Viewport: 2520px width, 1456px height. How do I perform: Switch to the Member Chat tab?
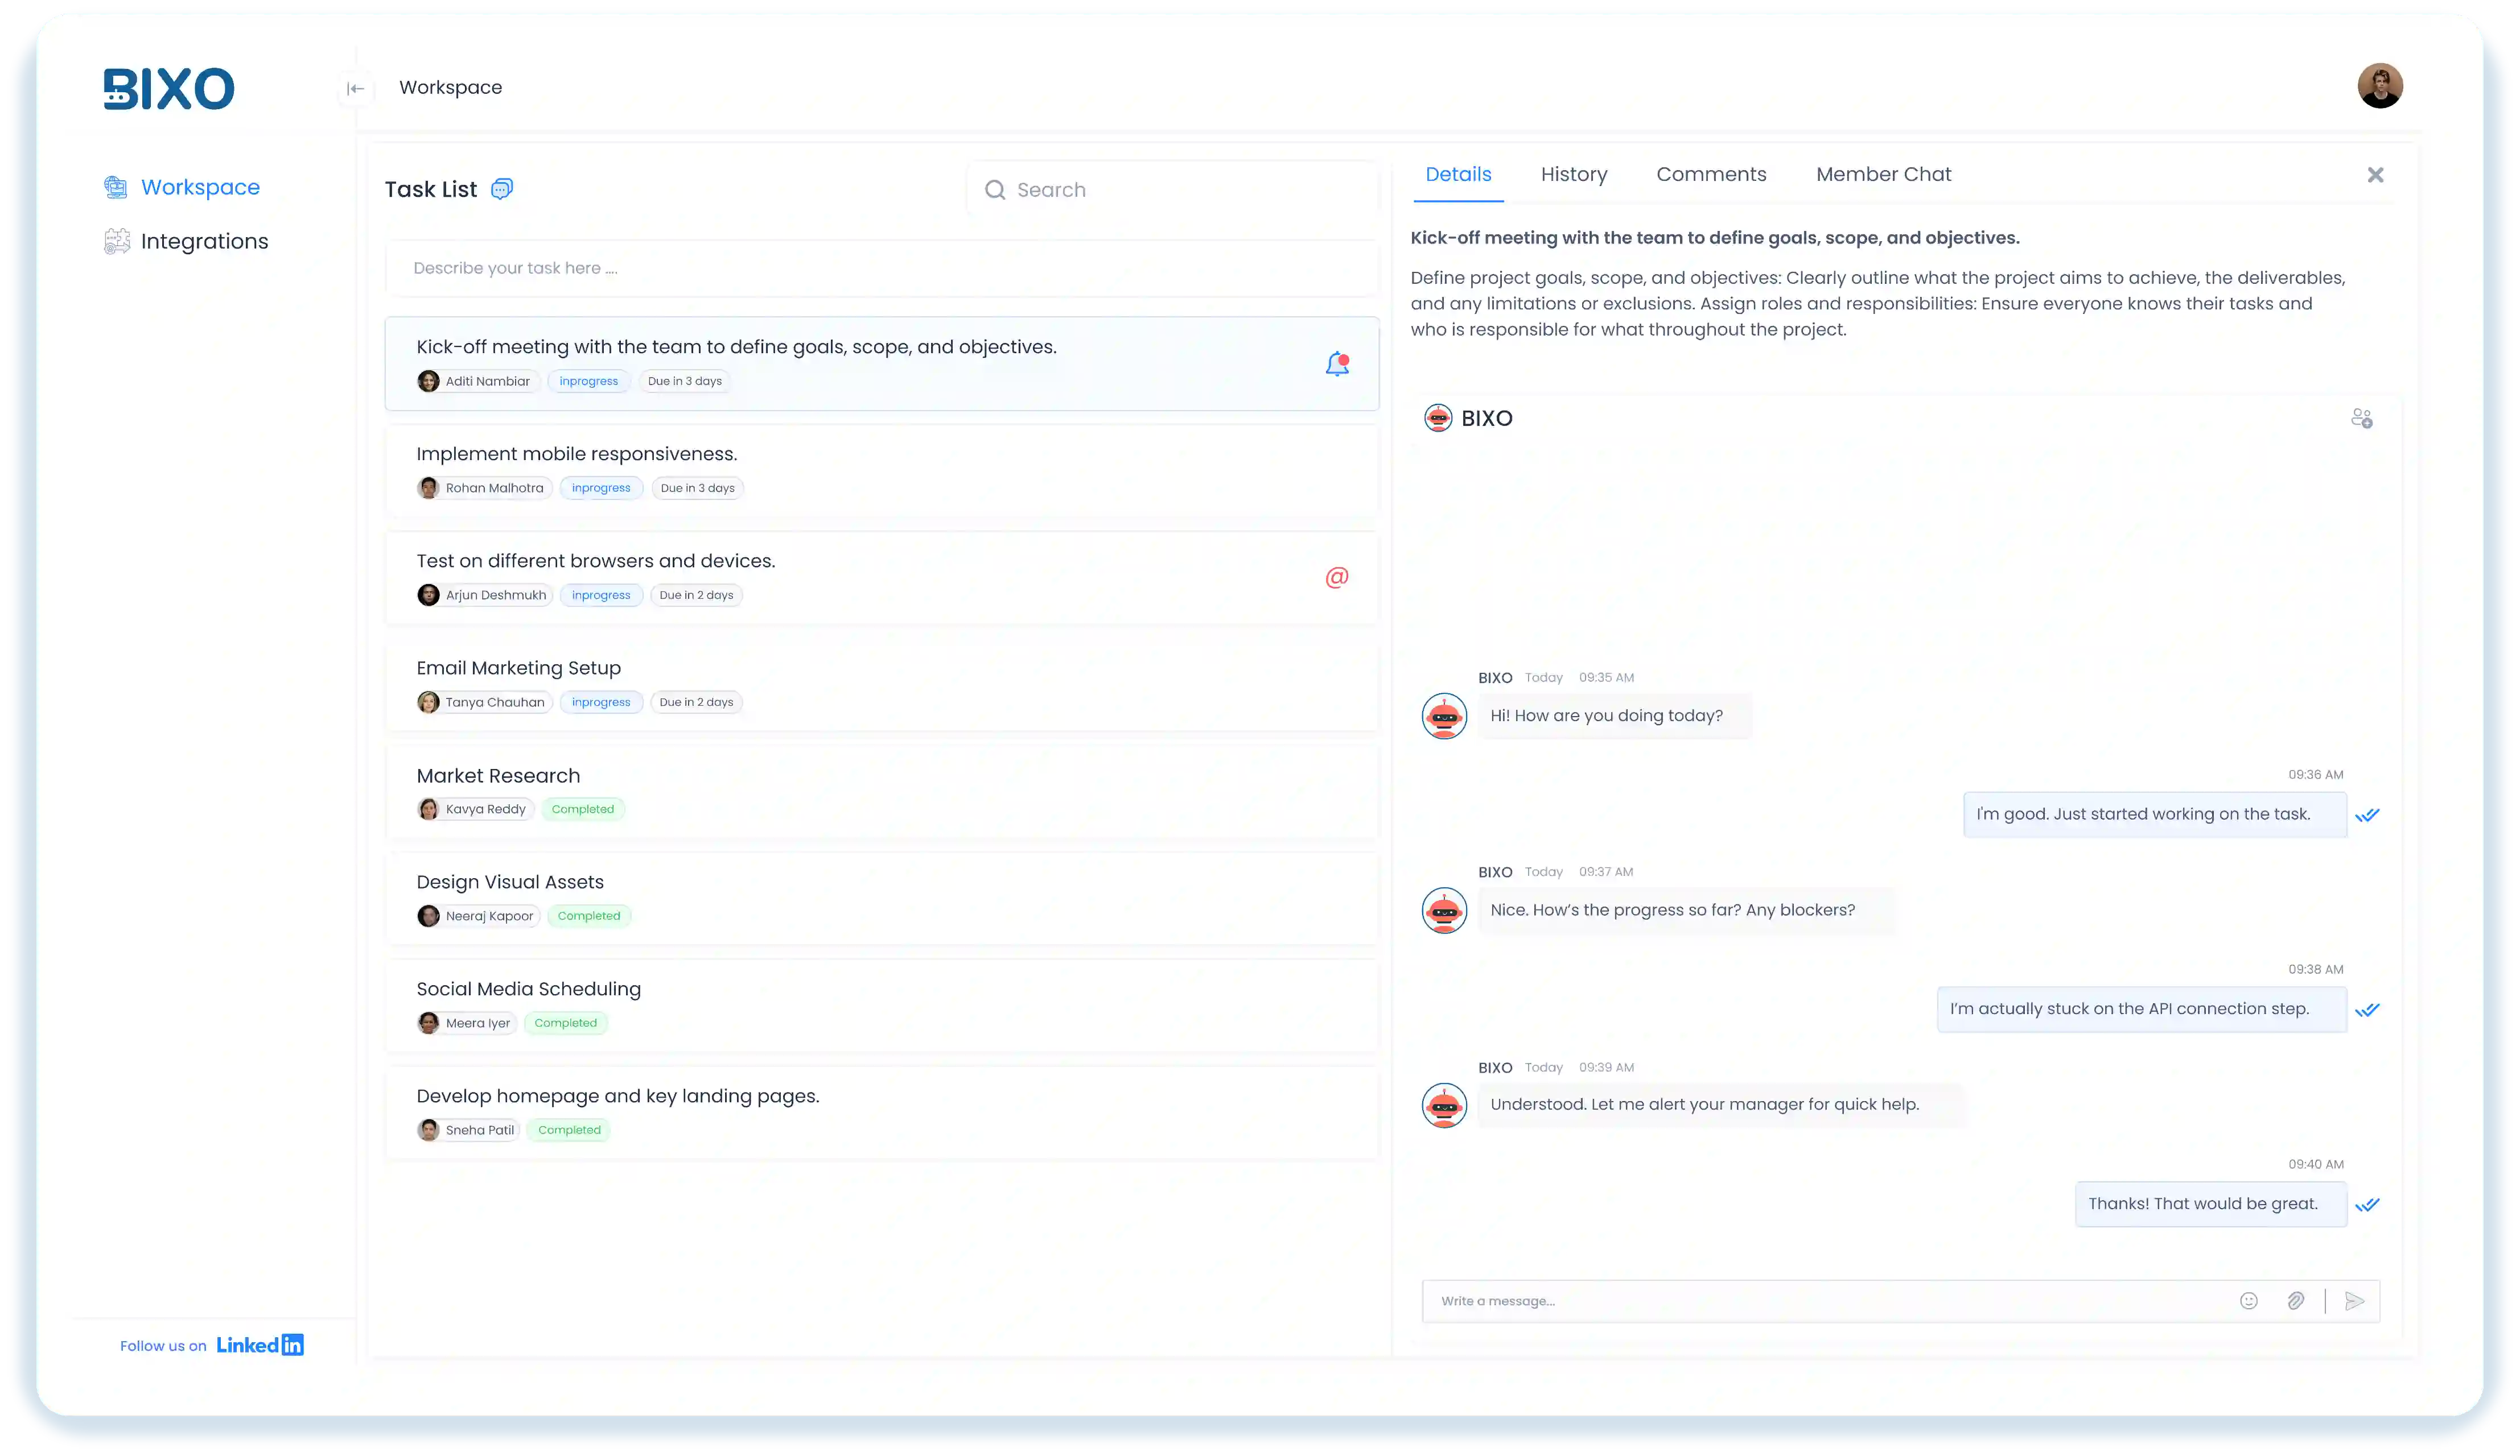coord(1883,174)
